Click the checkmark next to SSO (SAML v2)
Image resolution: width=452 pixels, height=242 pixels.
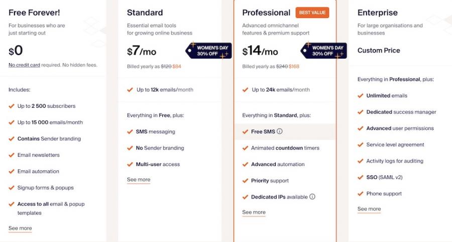(x=360, y=177)
